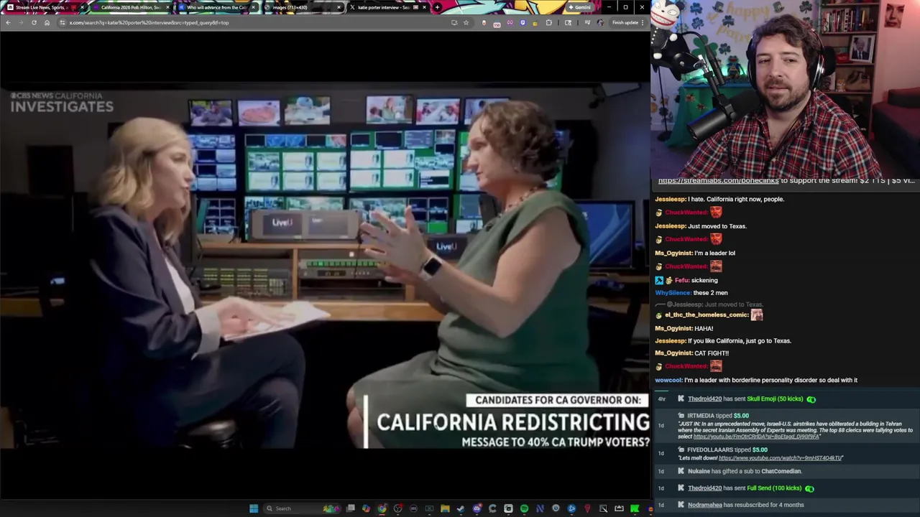Screen dimensions: 920x517
Task: Open the Windows Start menu
Action: click(x=253, y=508)
